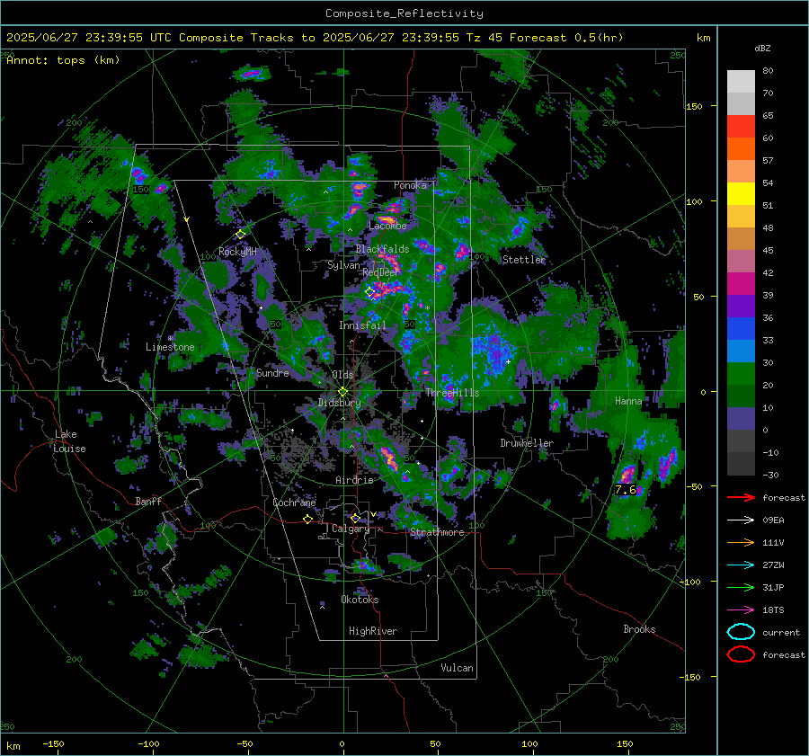Click the Ponoka city label
This screenshot has height=756, width=809.
point(410,185)
